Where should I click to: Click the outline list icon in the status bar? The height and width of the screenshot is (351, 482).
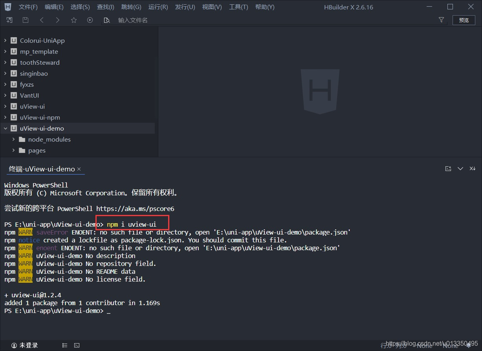[65, 345]
